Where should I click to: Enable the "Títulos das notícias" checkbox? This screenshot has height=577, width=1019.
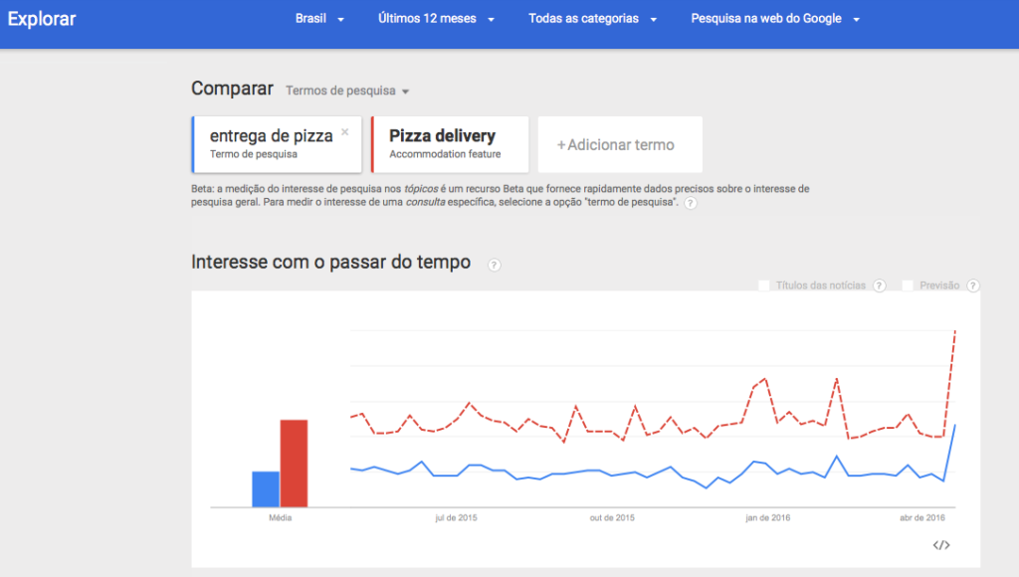pyautogui.click(x=764, y=286)
